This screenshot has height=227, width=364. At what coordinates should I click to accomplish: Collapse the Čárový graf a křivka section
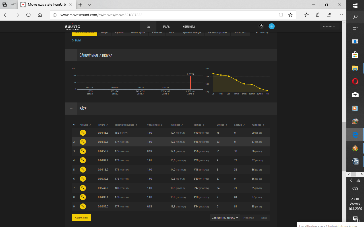point(71,55)
